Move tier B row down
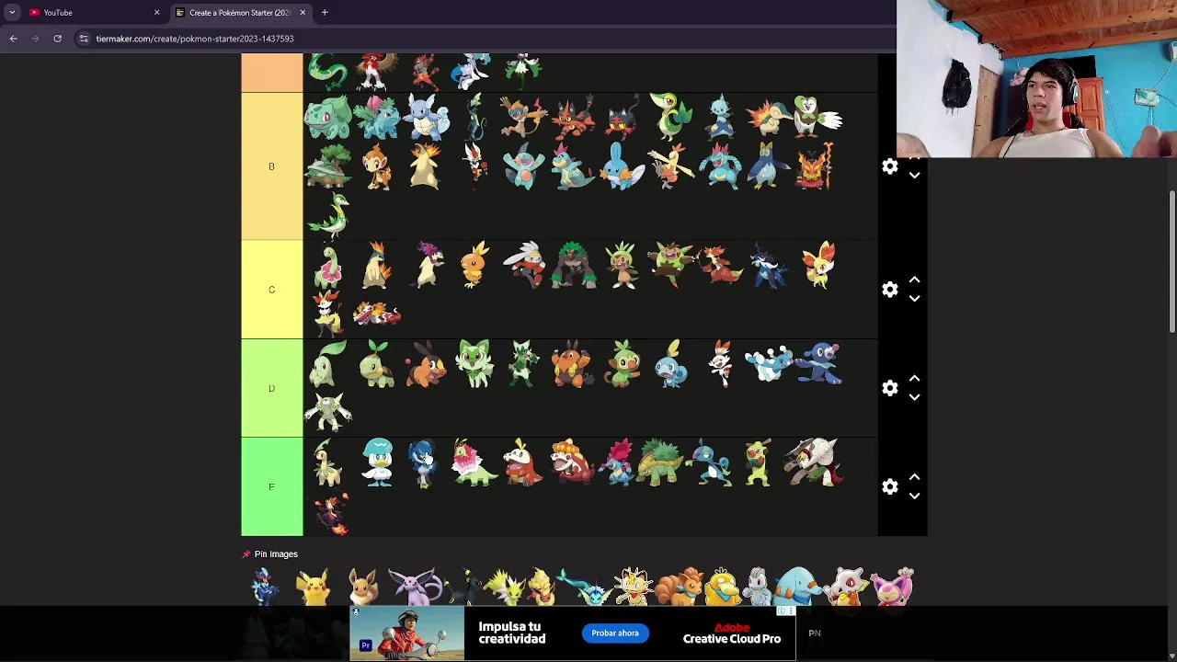 click(x=914, y=175)
